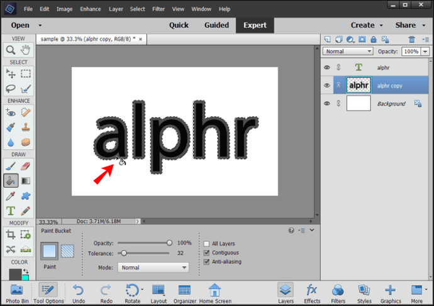Enable the All Layers checkbox

point(206,244)
